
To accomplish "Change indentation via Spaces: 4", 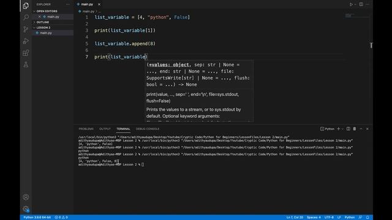I will 314,218.
